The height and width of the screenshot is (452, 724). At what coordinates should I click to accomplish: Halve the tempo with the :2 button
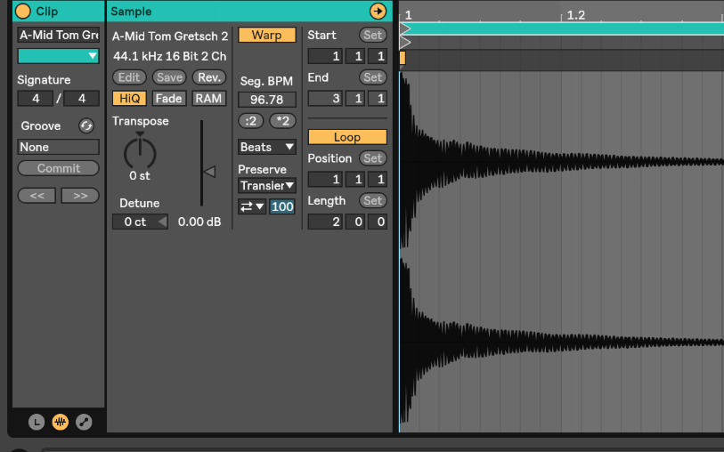pos(251,121)
